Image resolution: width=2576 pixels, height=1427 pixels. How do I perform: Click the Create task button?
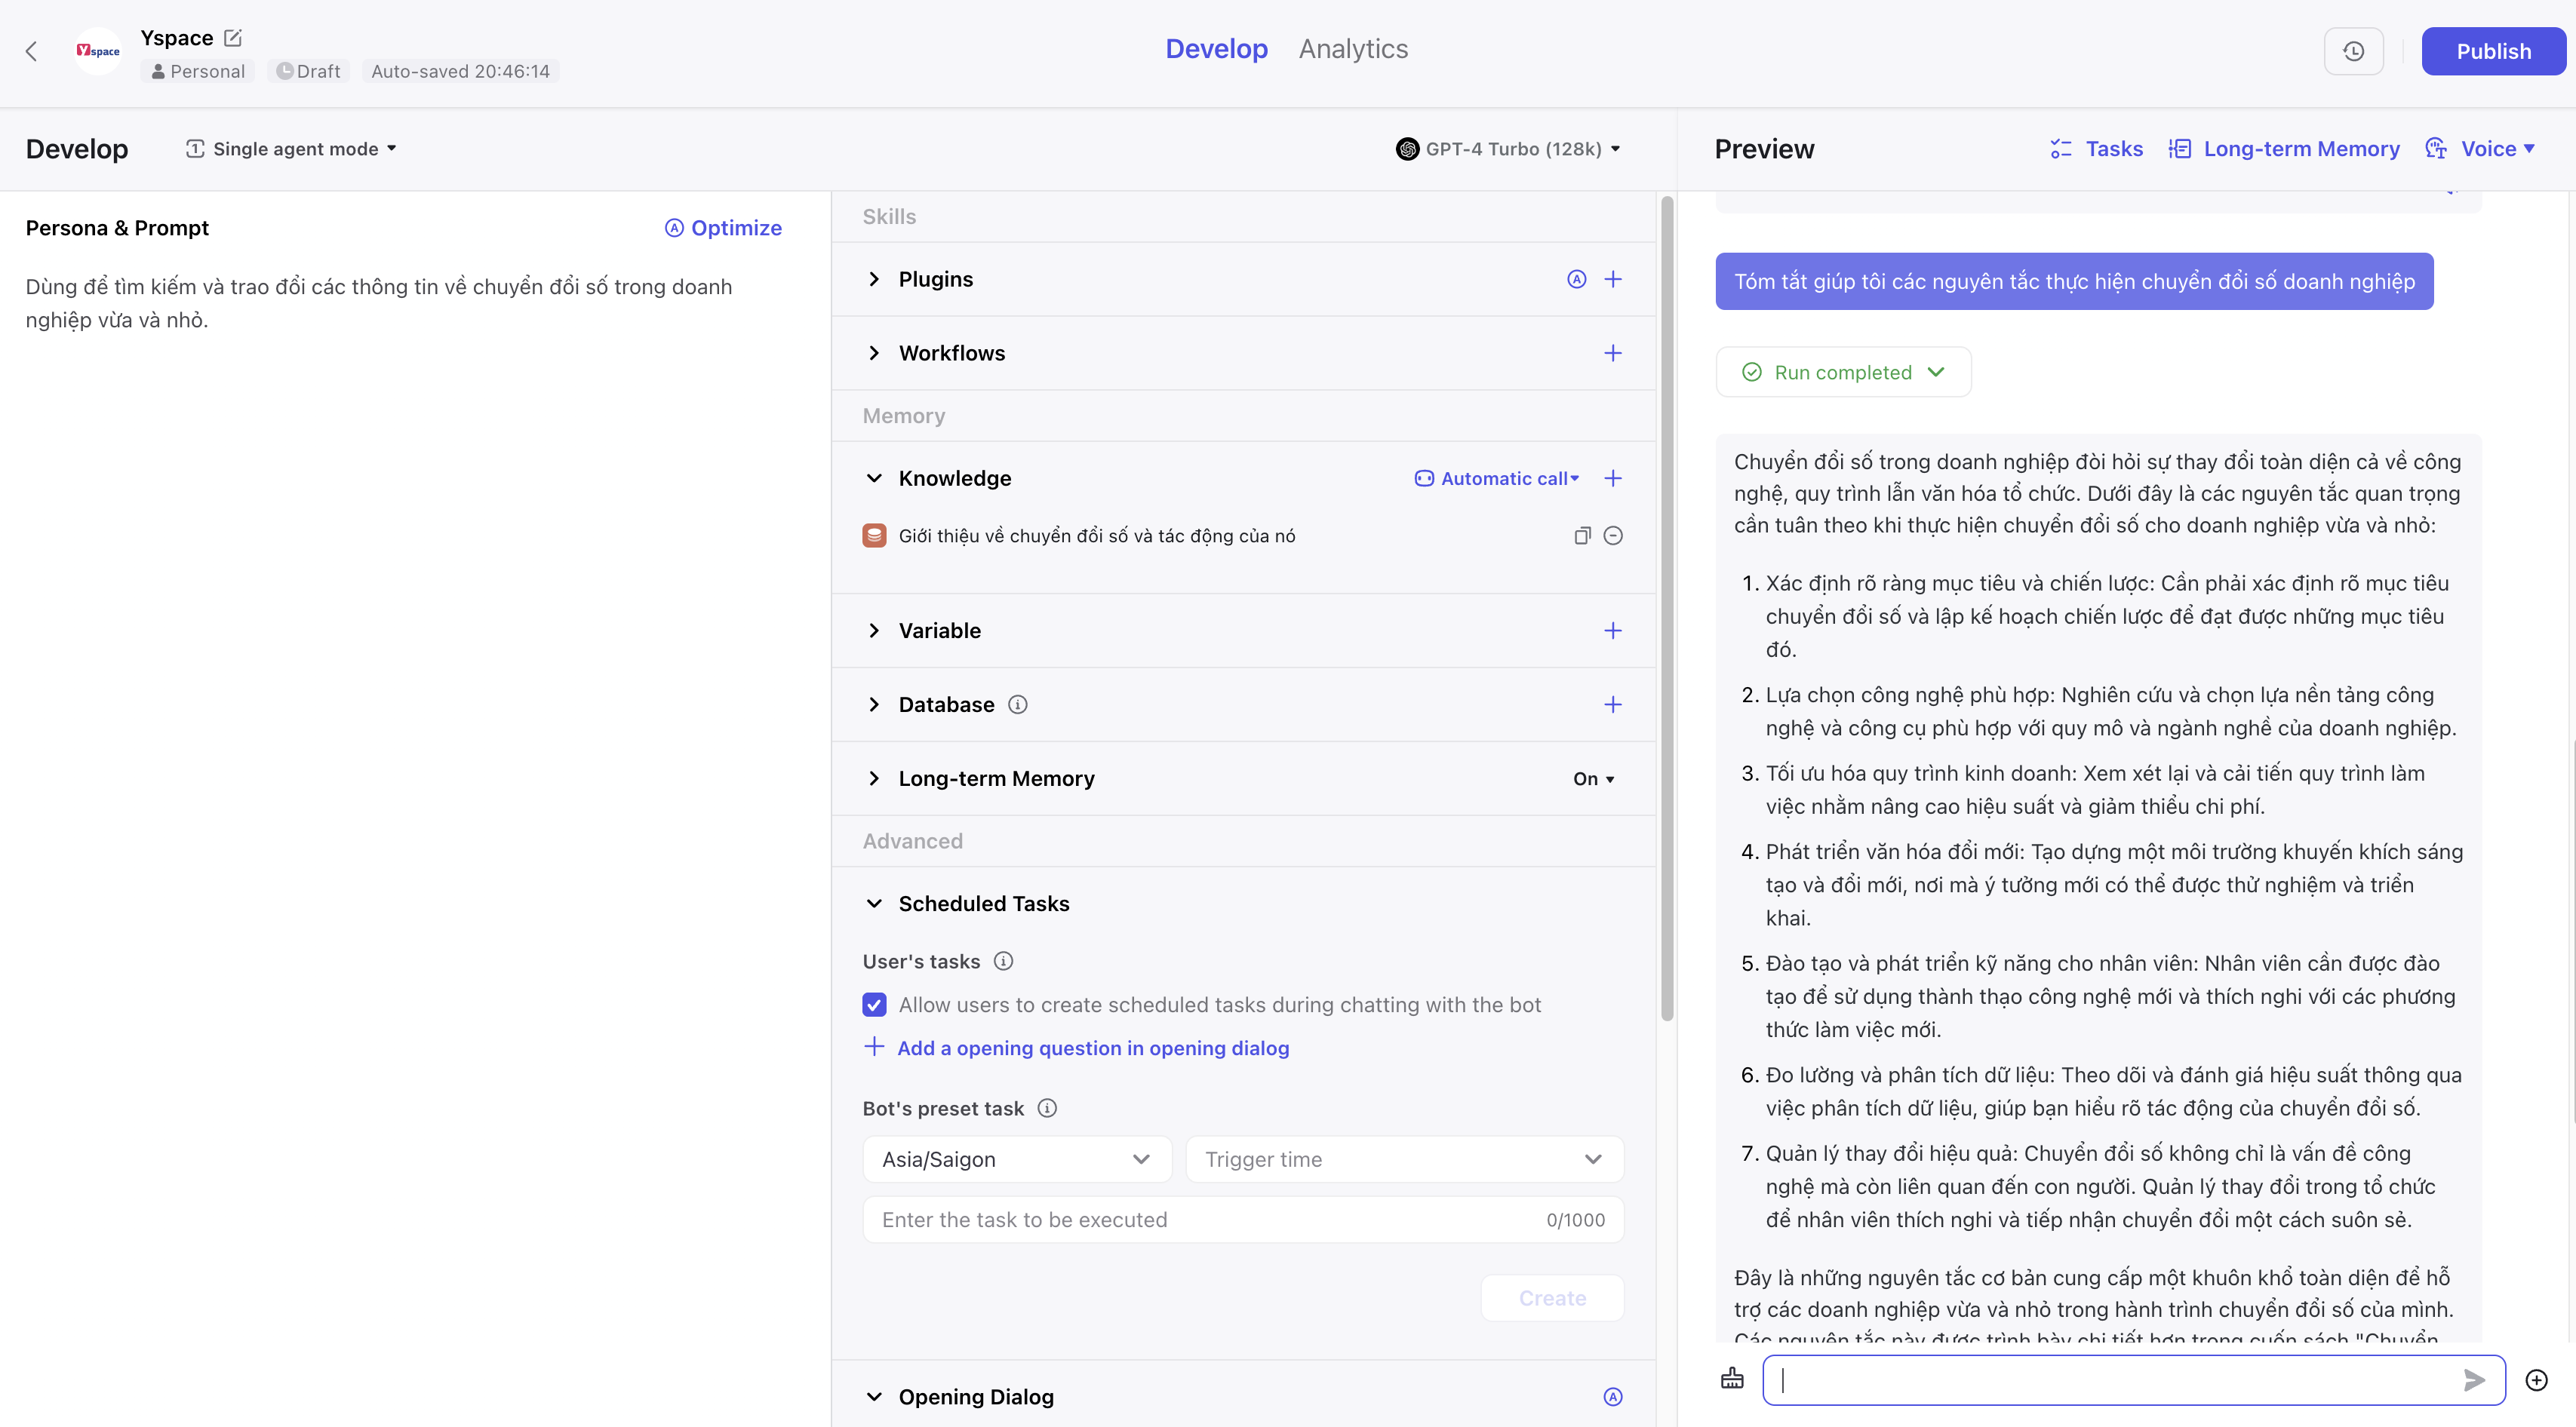click(1552, 1298)
